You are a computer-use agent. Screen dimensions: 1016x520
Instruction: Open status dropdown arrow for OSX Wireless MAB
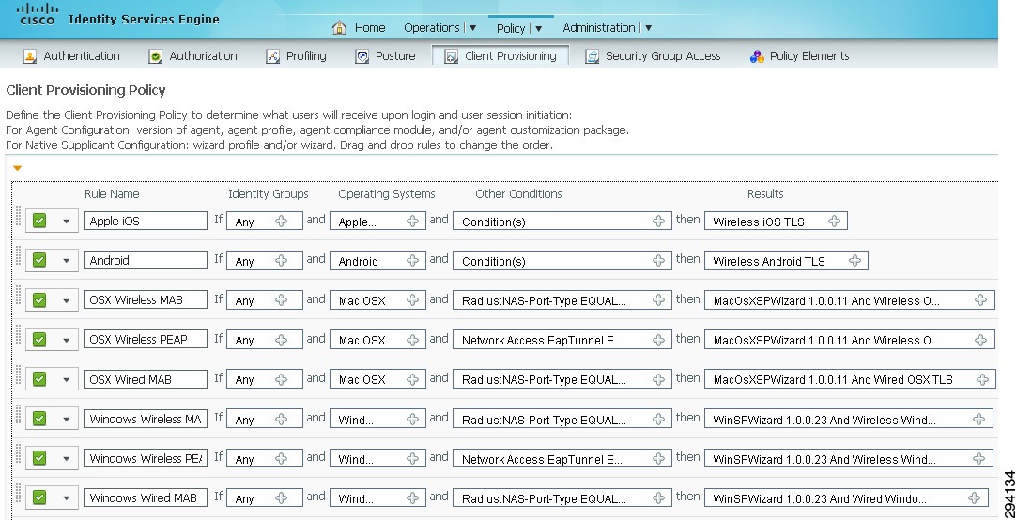(66, 300)
